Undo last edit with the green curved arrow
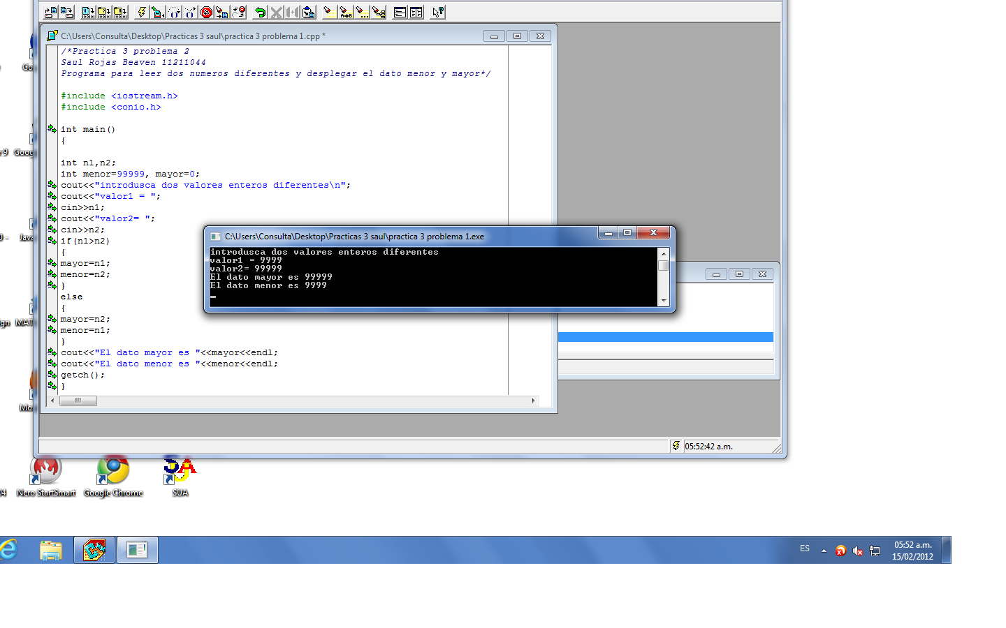This screenshot has width=1006, height=628. [x=261, y=12]
